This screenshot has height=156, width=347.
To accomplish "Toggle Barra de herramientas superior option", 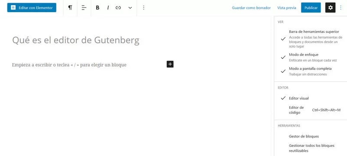I will 311,39.
